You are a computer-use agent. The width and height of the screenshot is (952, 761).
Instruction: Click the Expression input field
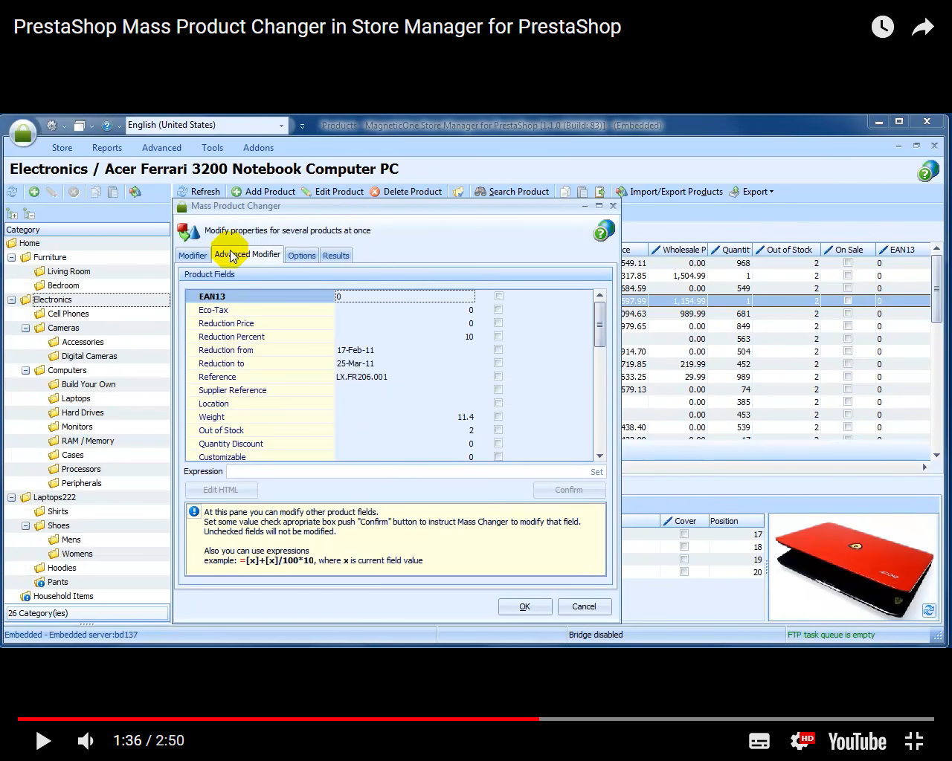407,472
